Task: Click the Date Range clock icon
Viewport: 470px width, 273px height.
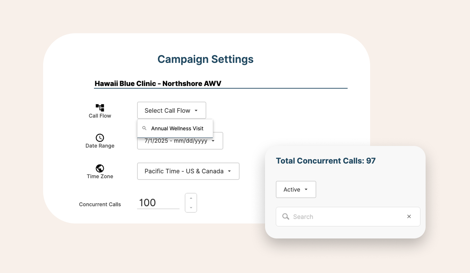Action: coord(100,138)
